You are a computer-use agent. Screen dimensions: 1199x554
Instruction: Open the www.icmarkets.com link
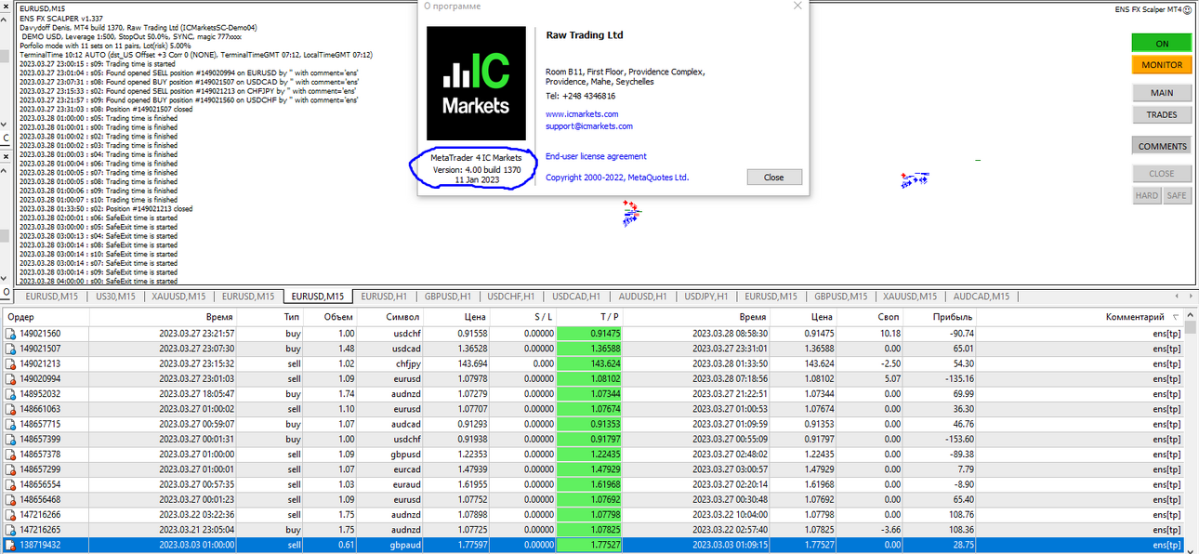[x=582, y=114]
